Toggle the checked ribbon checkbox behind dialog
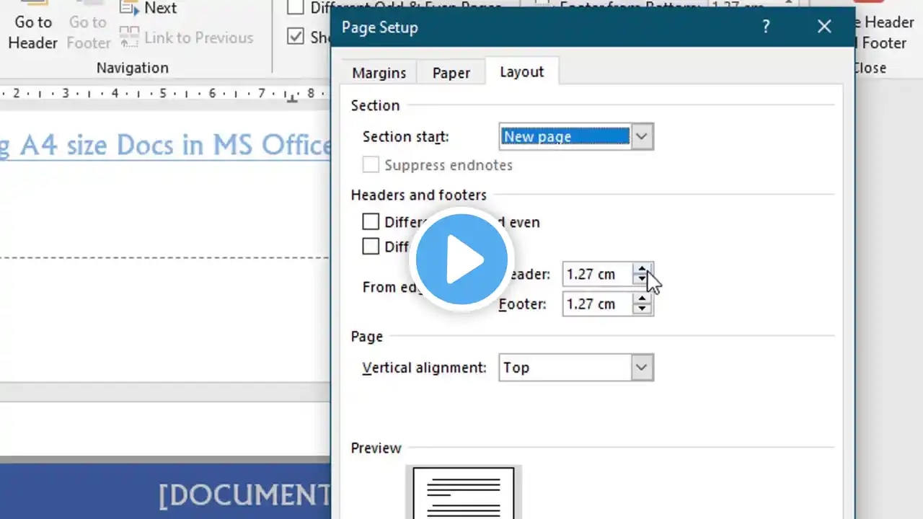 pyautogui.click(x=295, y=36)
